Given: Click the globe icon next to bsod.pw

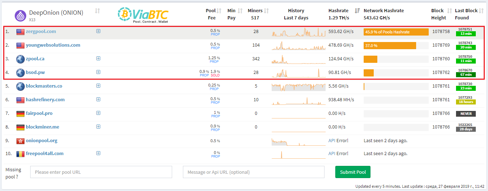Looking at the screenshot, I should click(x=20, y=73).
